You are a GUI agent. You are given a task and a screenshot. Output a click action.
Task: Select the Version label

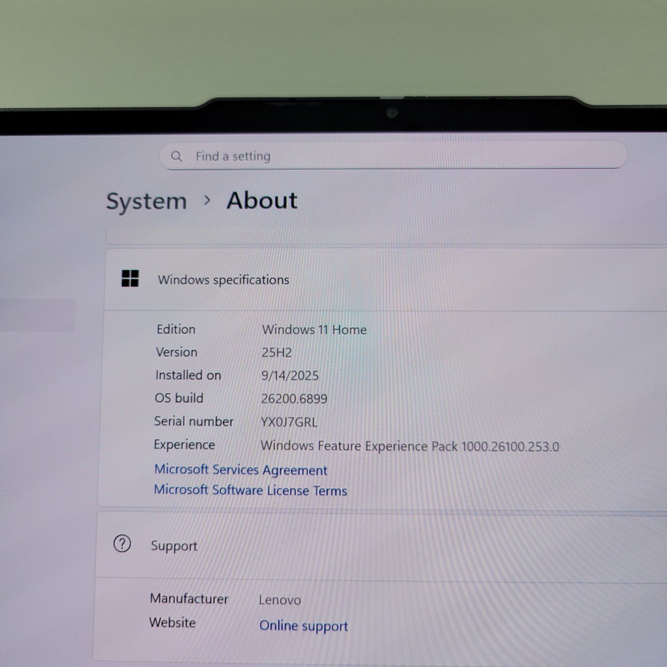coord(177,352)
